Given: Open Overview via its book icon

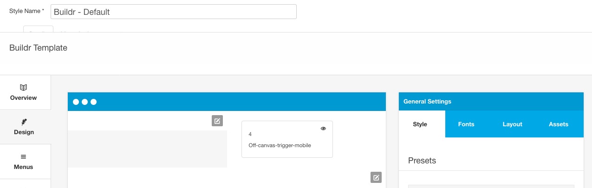Looking at the screenshot, I should click(x=23, y=87).
